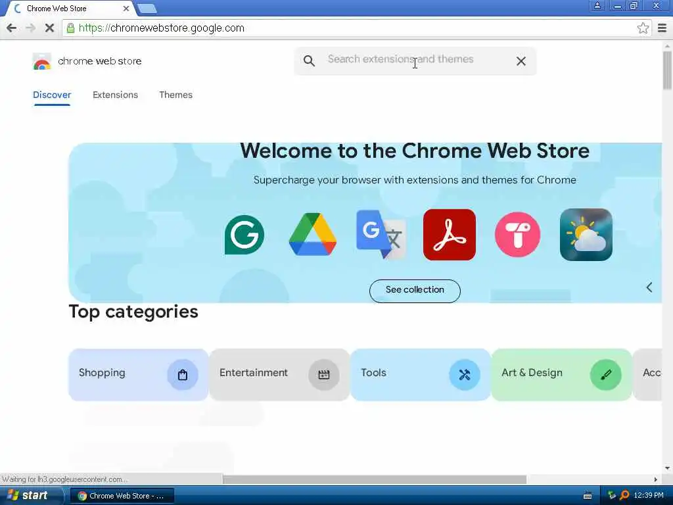Viewport: 673px width, 505px height.
Task: Click the 'chrome web store' title text
Action: pyautogui.click(x=100, y=61)
